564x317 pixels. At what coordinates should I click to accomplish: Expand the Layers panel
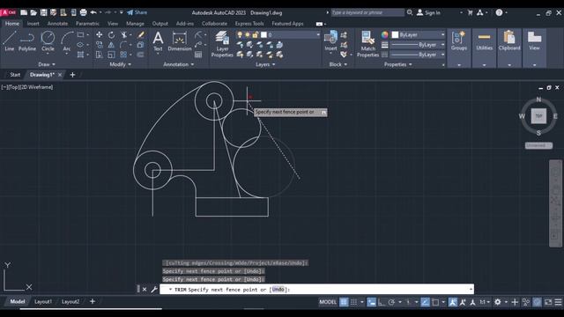click(x=265, y=64)
